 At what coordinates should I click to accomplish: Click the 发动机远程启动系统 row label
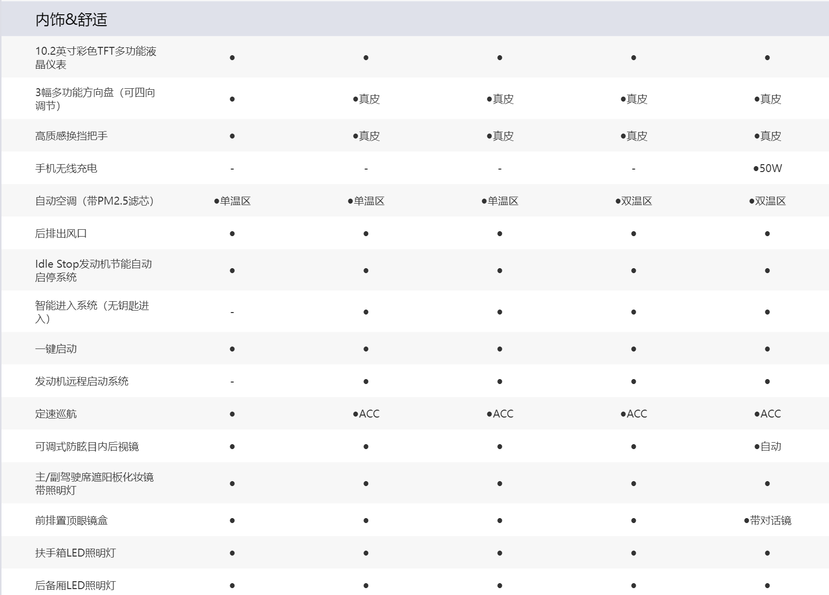[x=81, y=382]
